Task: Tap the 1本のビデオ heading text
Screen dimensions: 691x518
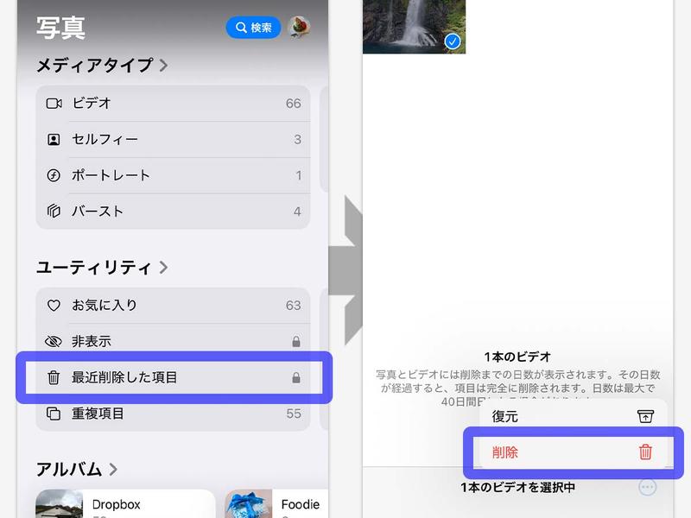Action: pos(517,357)
